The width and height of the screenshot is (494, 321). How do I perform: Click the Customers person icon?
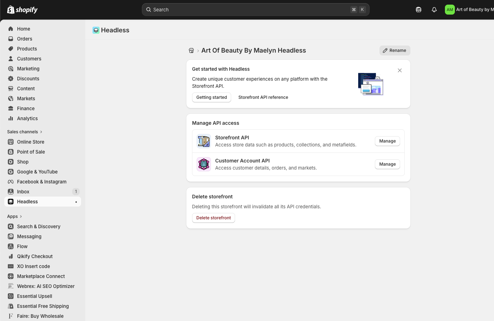(x=11, y=59)
